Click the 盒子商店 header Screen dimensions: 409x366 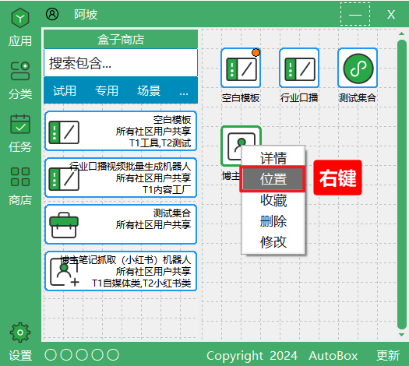pyautogui.click(x=121, y=40)
